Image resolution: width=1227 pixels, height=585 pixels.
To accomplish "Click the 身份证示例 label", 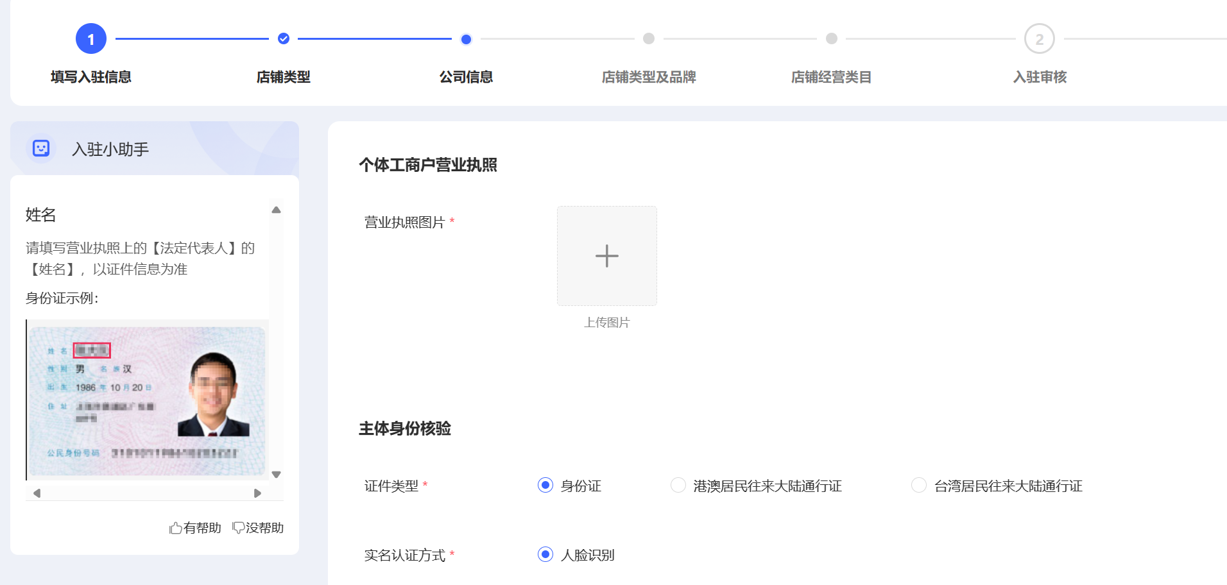I will coord(62,298).
